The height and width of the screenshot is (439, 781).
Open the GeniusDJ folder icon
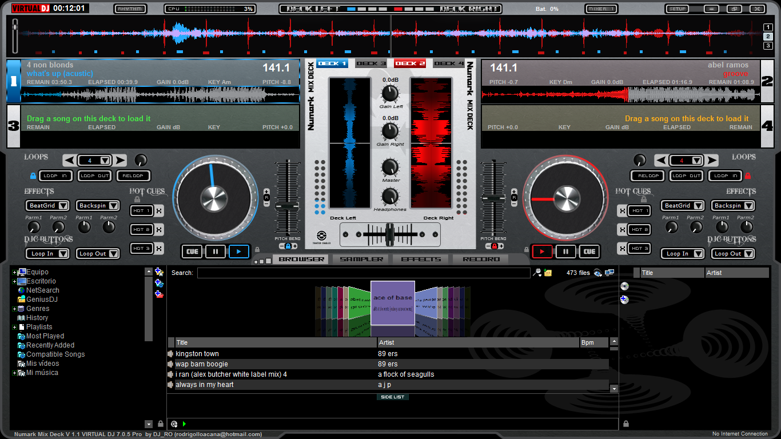21,300
